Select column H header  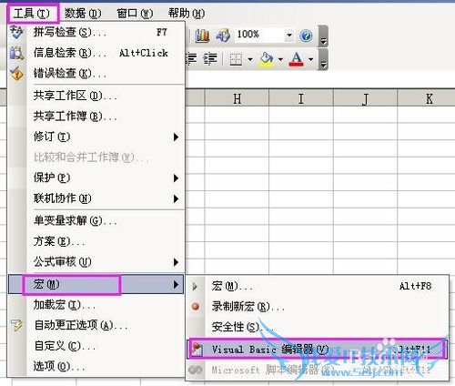[237, 98]
